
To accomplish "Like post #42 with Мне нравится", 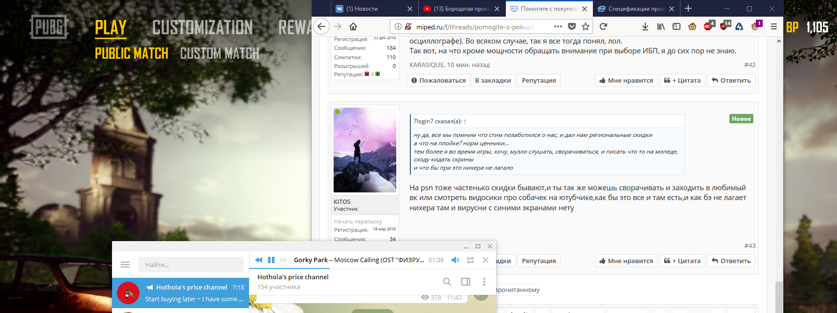I will (627, 80).
